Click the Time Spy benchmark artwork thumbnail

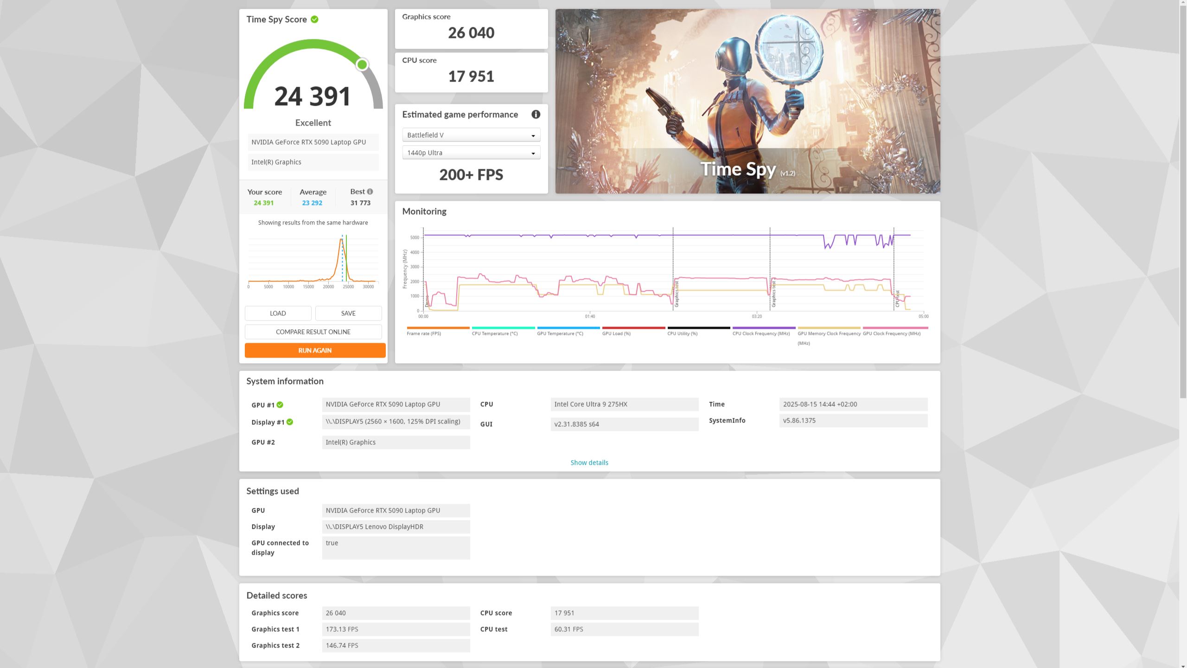click(747, 101)
